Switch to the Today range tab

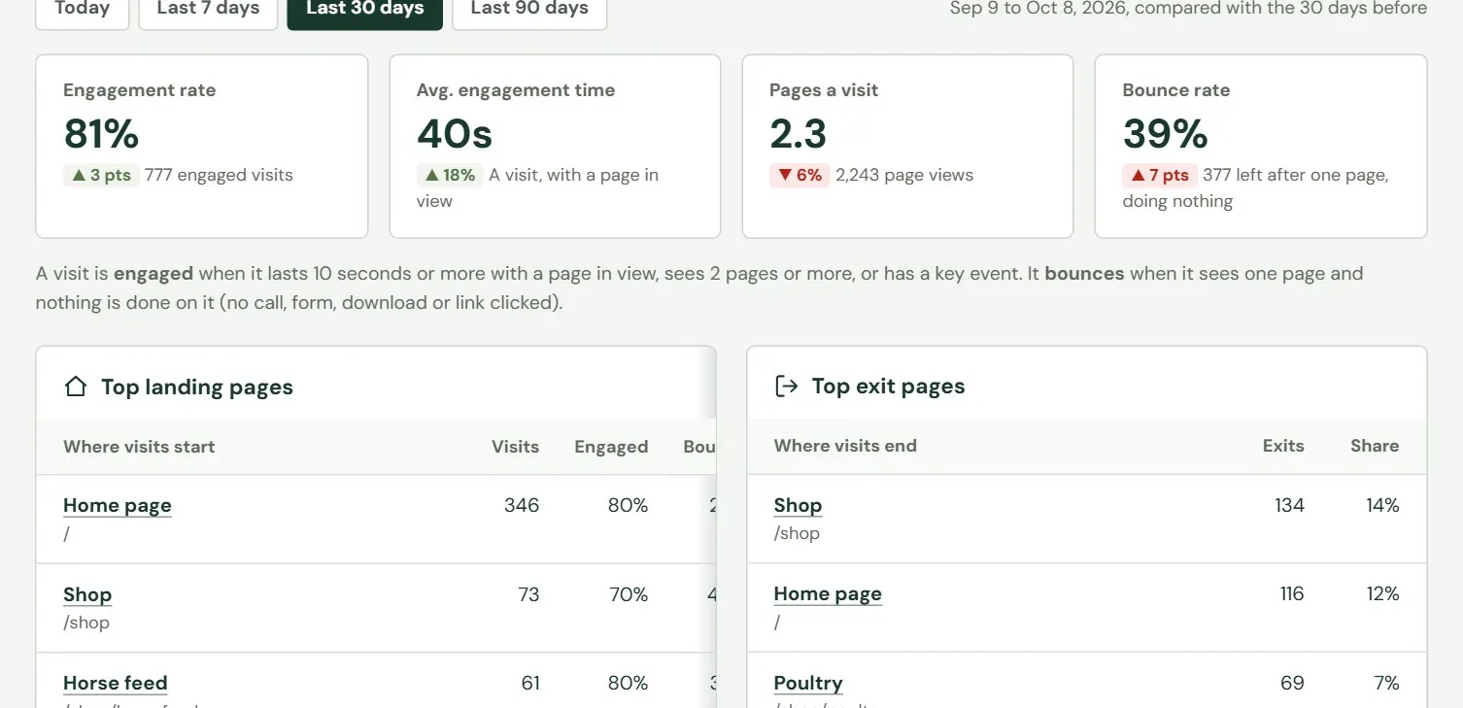[83, 9]
